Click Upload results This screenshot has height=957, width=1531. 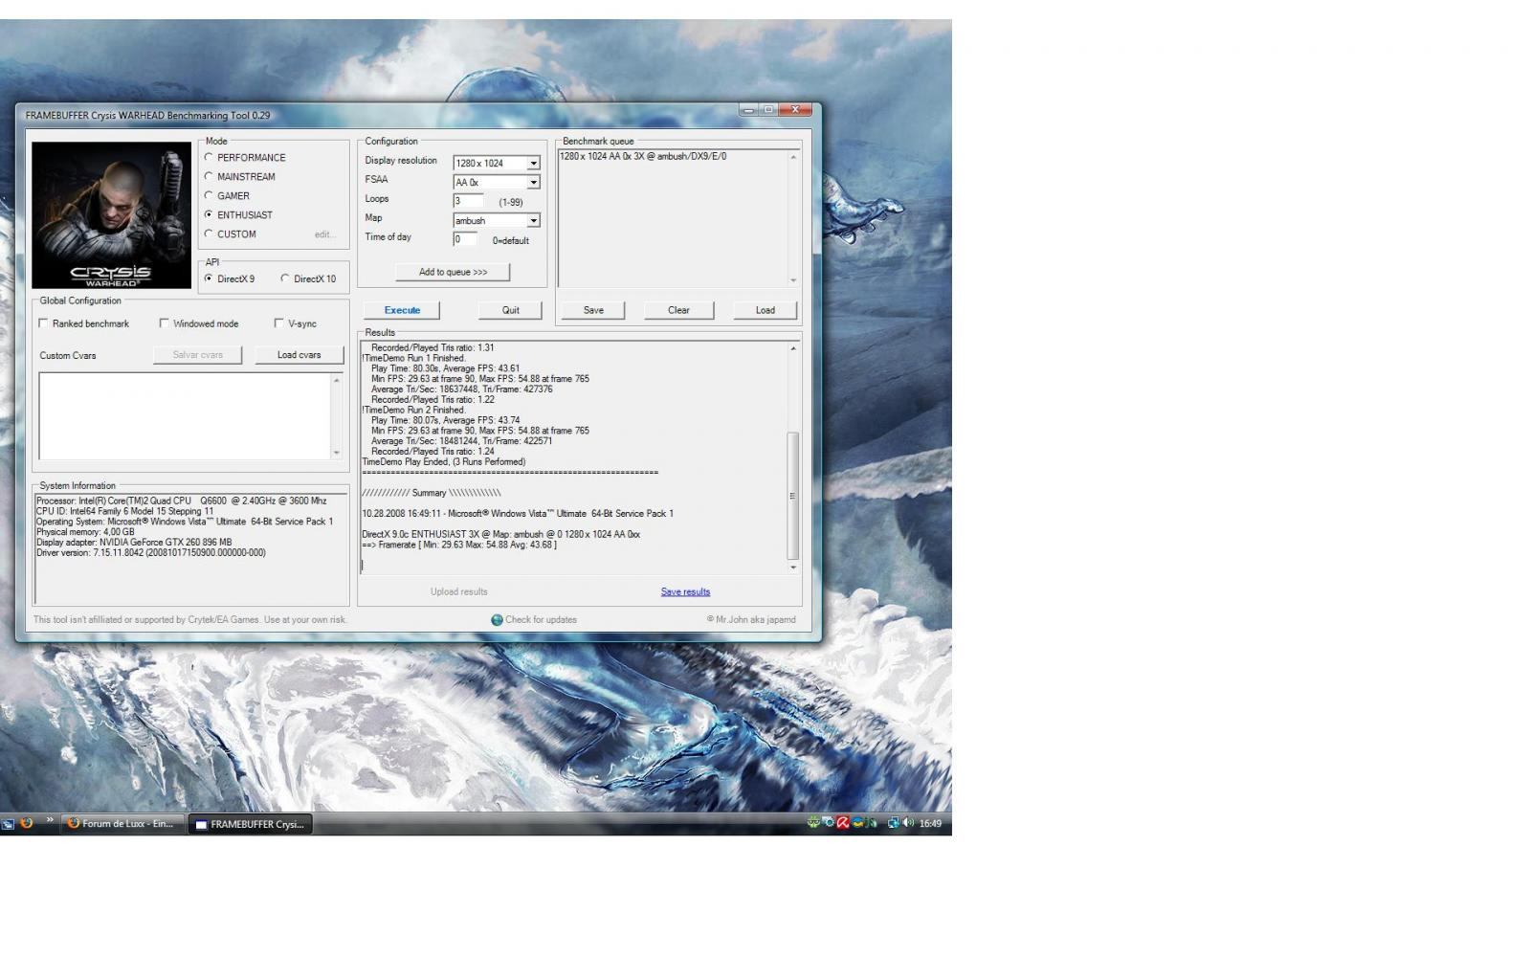(458, 591)
